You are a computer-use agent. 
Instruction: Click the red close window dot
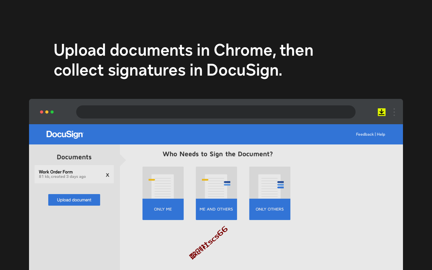point(42,112)
